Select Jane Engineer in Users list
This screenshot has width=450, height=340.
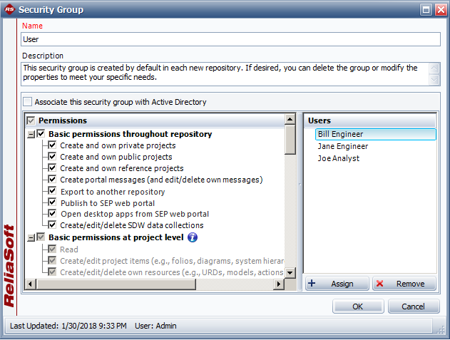tap(342, 146)
